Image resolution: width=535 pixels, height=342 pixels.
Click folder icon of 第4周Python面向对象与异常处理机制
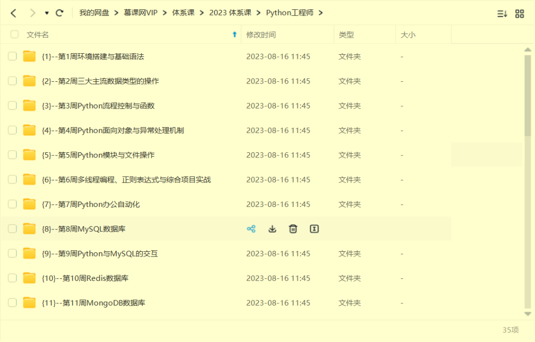(x=29, y=130)
